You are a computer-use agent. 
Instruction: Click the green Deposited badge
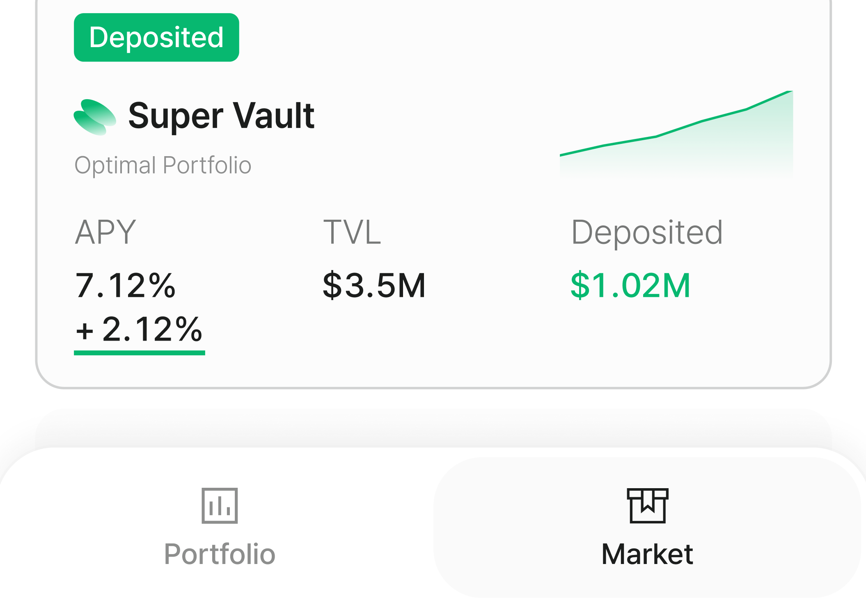[x=156, y=37]
